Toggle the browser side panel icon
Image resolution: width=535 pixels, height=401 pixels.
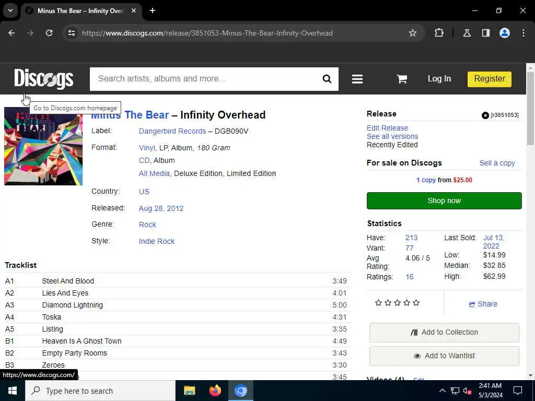coord(486,33)
